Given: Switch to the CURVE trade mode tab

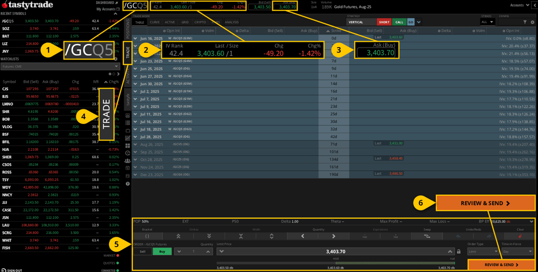Looking at the screenshot, I should coord(155,22).
